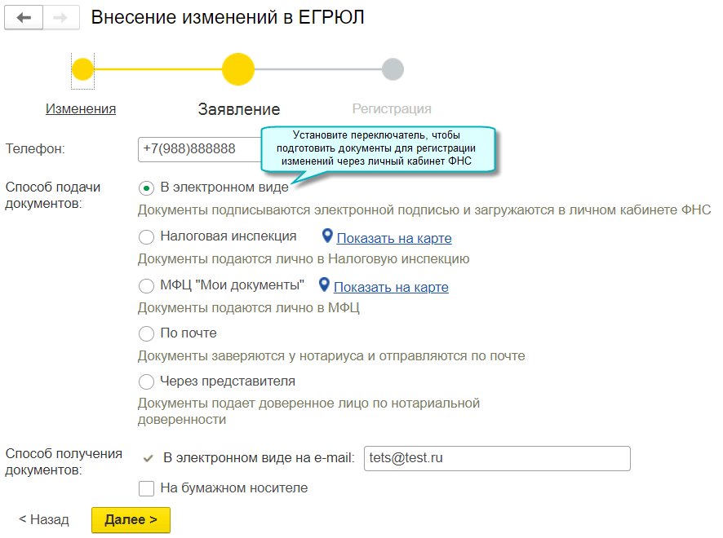The image size is (723, 538).
Task: Click the forward arrow navigation icon
Action: coord(60,18)
